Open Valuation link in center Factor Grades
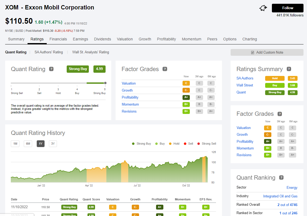307x216 pixels. click(x=129, y=83)
